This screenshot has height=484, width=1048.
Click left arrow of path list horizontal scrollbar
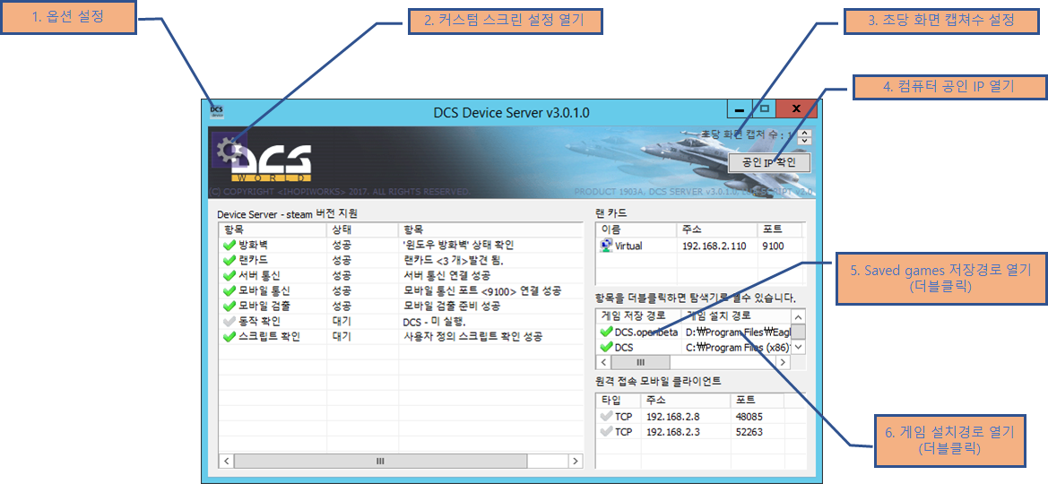tap(602, 362)
